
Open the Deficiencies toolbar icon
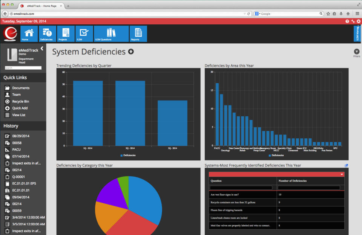(48, 34)
